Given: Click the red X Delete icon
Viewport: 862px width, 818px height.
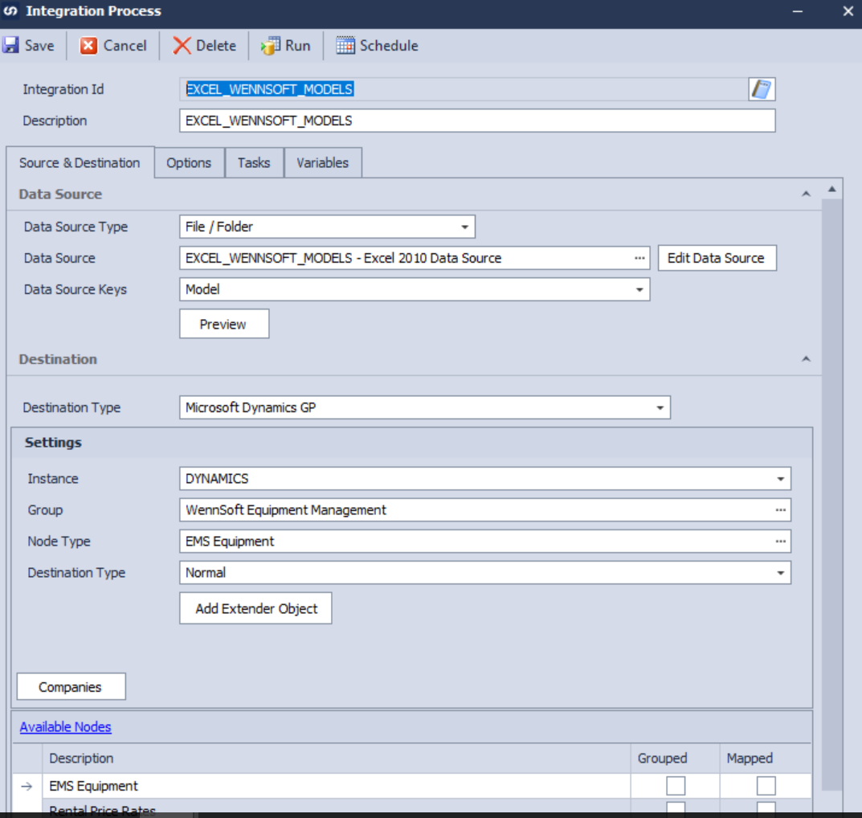Looking at the screenshot, I should (182, 45).
